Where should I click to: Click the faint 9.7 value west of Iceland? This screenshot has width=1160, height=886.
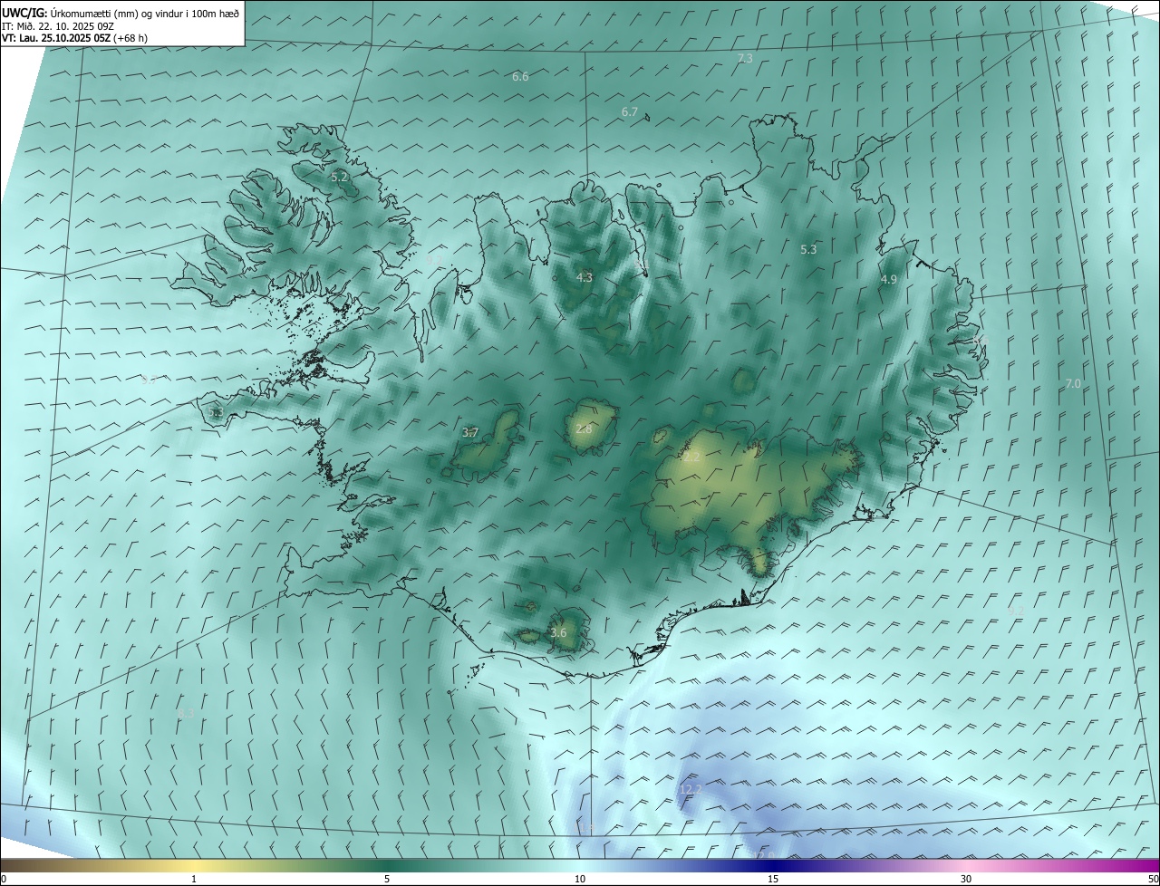tap(149, 380)
